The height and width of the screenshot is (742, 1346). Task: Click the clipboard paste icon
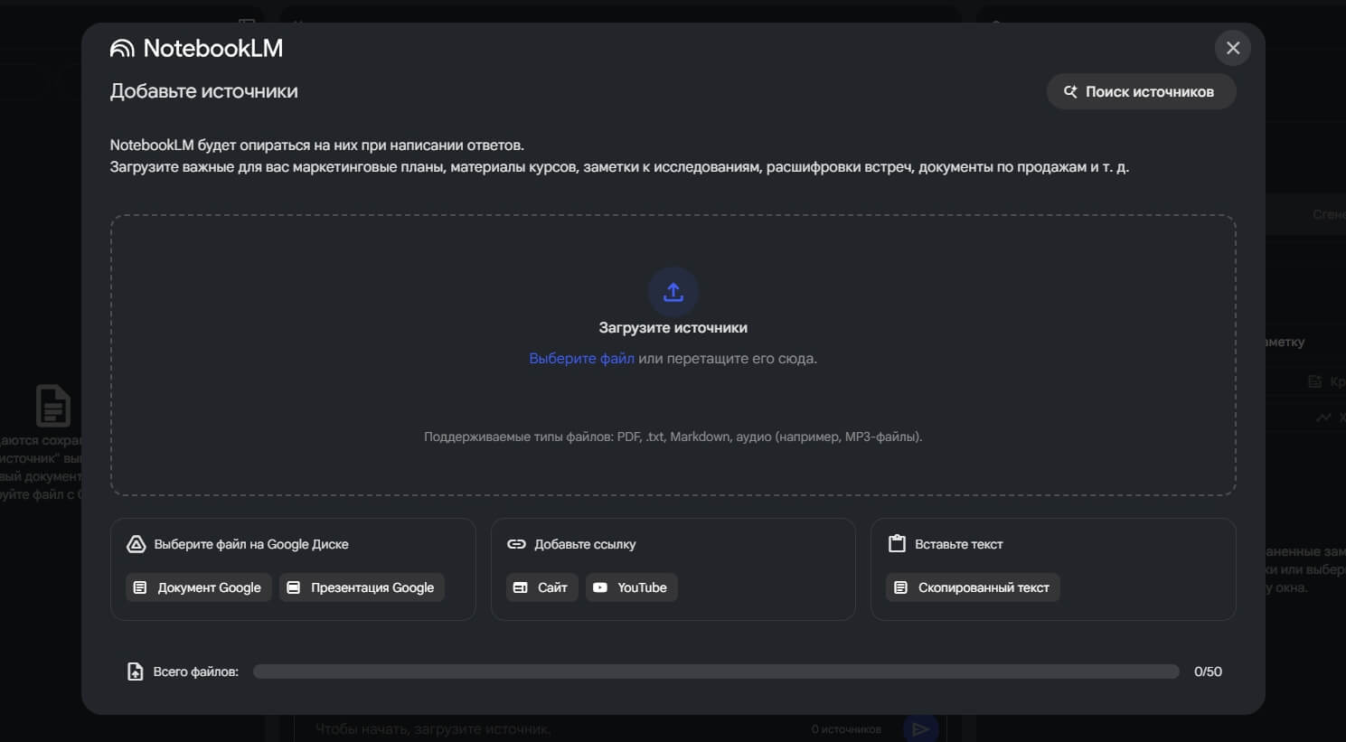[x=897, y=543]
